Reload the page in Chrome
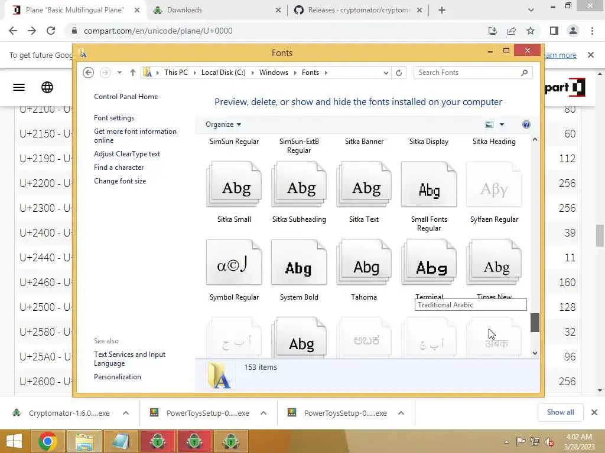Viewport: 605px width, 453px height. [x=51, y=31]
